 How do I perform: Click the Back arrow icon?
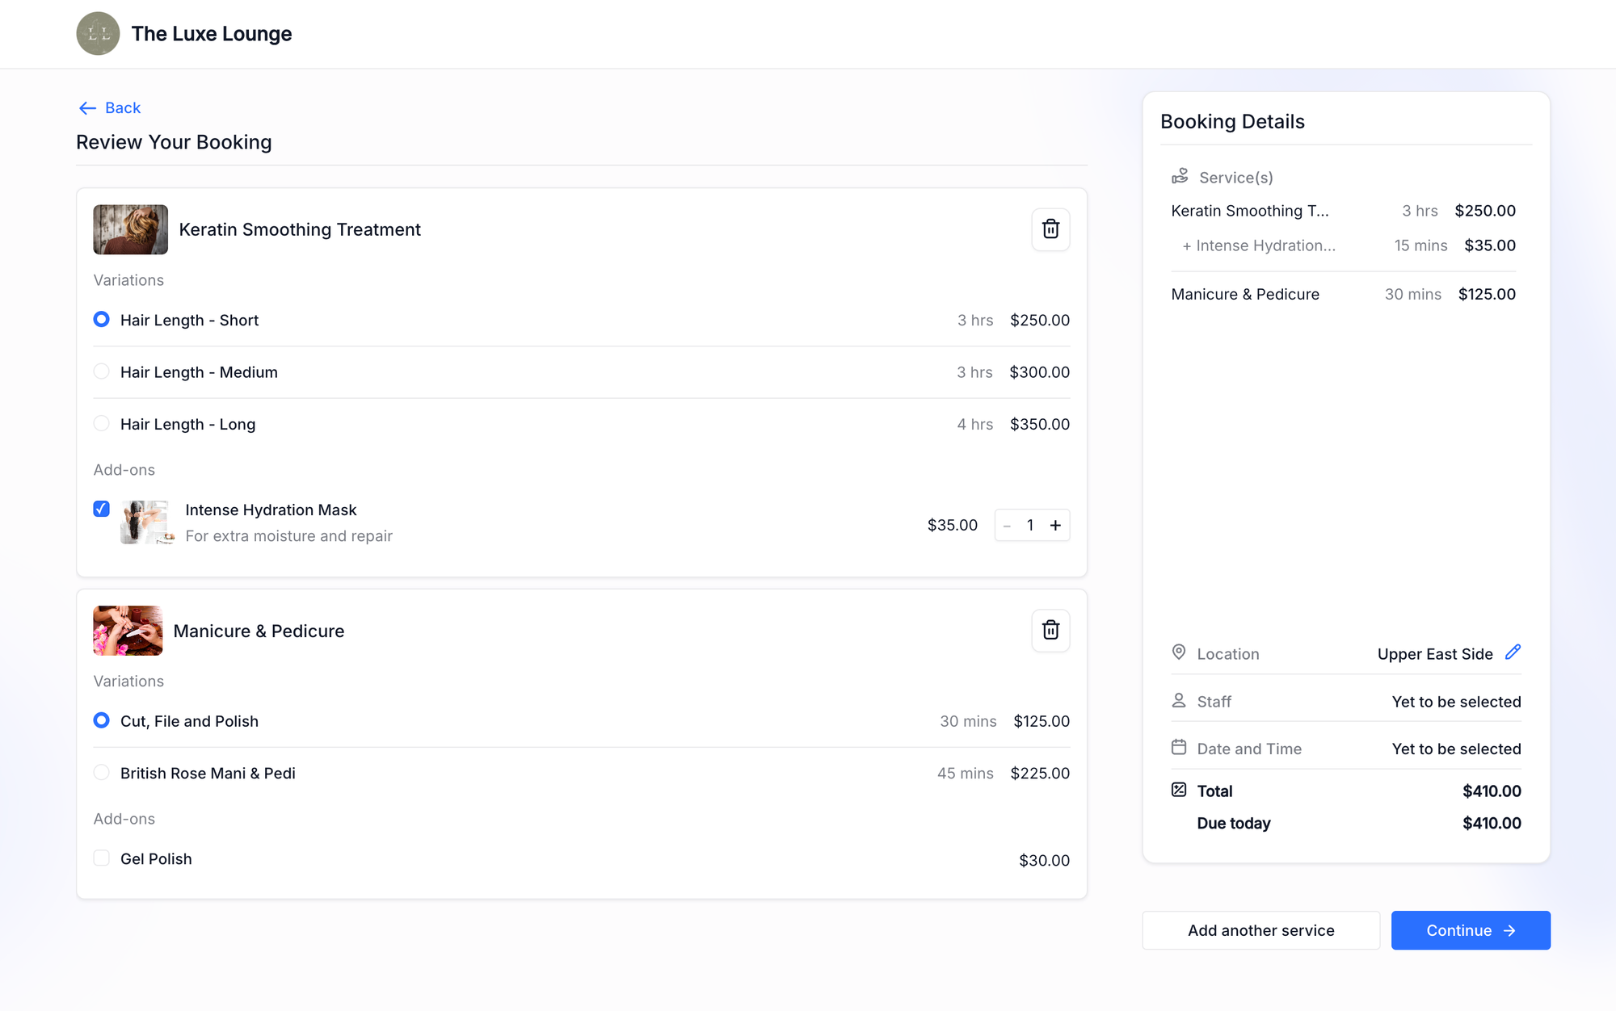click(x=87, y=108)
